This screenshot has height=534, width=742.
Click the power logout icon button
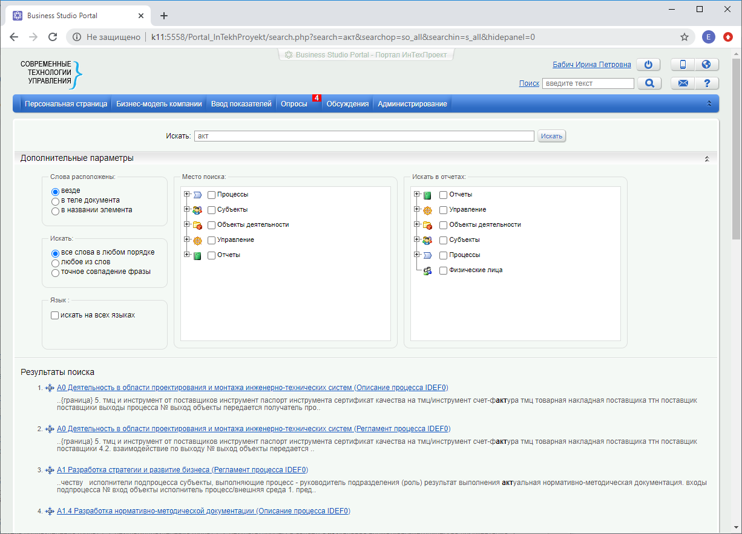click(x=649, y=65)
